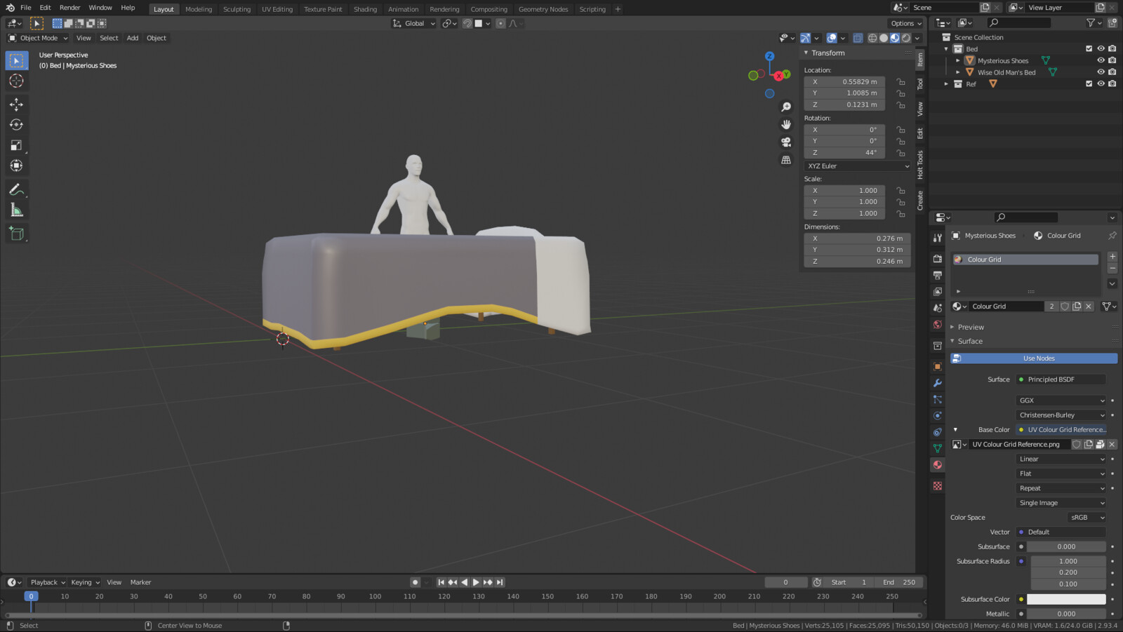Viewport: 1123px width, 632px height.
Task: Open the Material properties tab
Action: (938, 464)
